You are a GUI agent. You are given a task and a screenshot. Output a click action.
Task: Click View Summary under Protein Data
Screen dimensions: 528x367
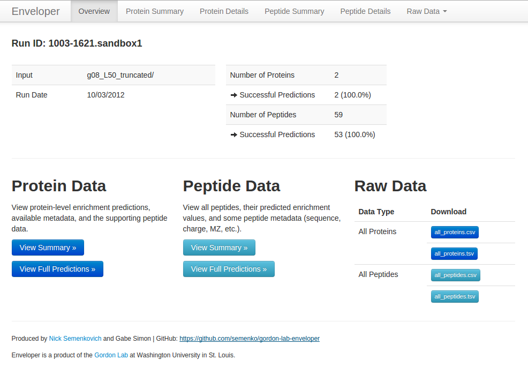tap(48, 248)
